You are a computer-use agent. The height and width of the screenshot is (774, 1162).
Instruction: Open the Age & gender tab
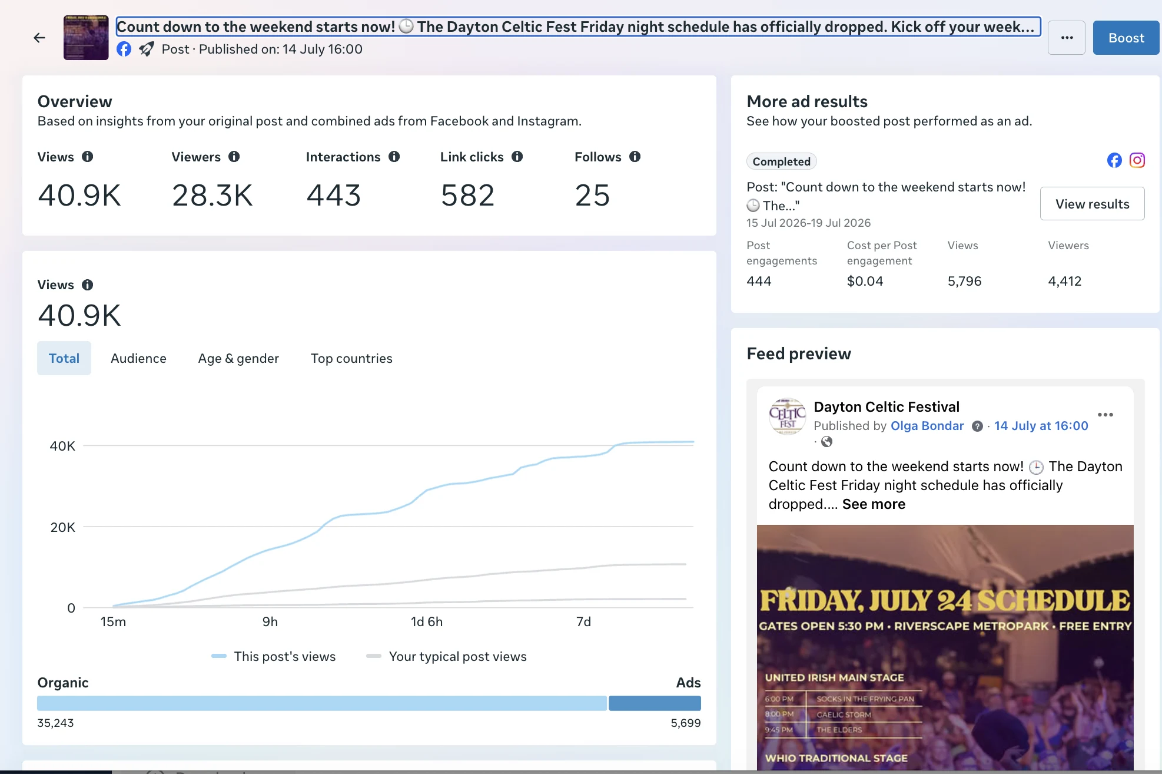click(238, 358)
